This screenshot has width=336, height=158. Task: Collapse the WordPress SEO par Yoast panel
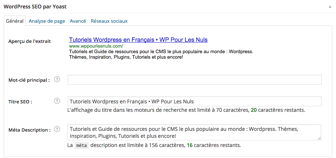click(x=330, y=7)
